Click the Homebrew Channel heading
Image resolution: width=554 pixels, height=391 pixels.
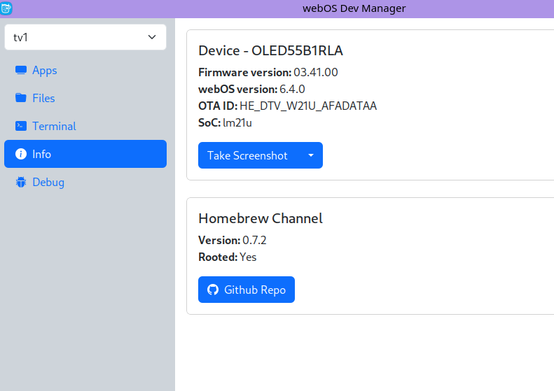tap(261, 218)
